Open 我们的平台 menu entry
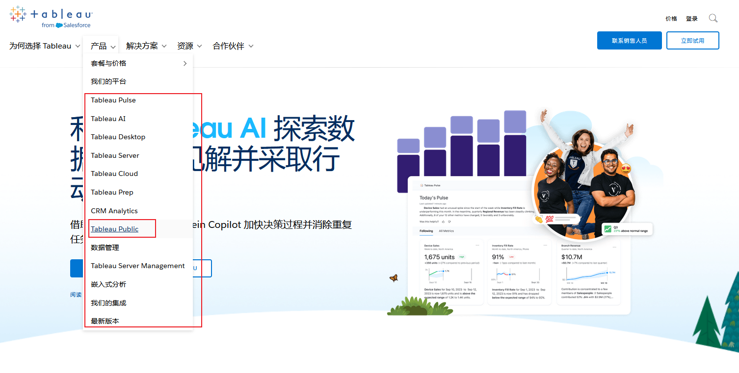739x373 pixels. [x=108, y=81]
